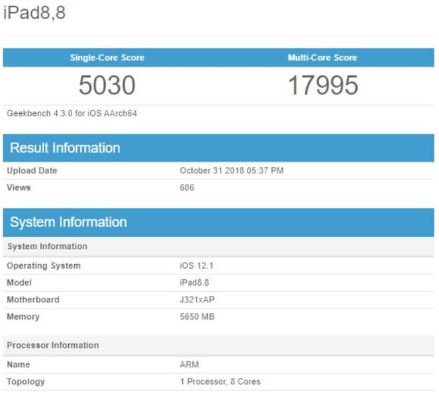Select the motherboard value J321xAP
Viewport: 439px width, 397px height.
[x=197, y=300]
